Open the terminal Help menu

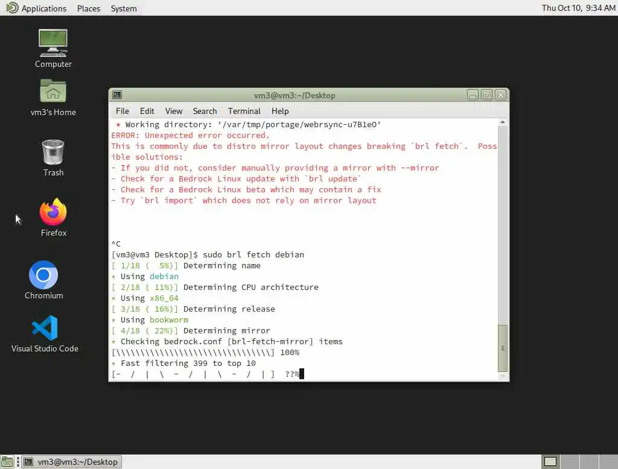(280, 111)
